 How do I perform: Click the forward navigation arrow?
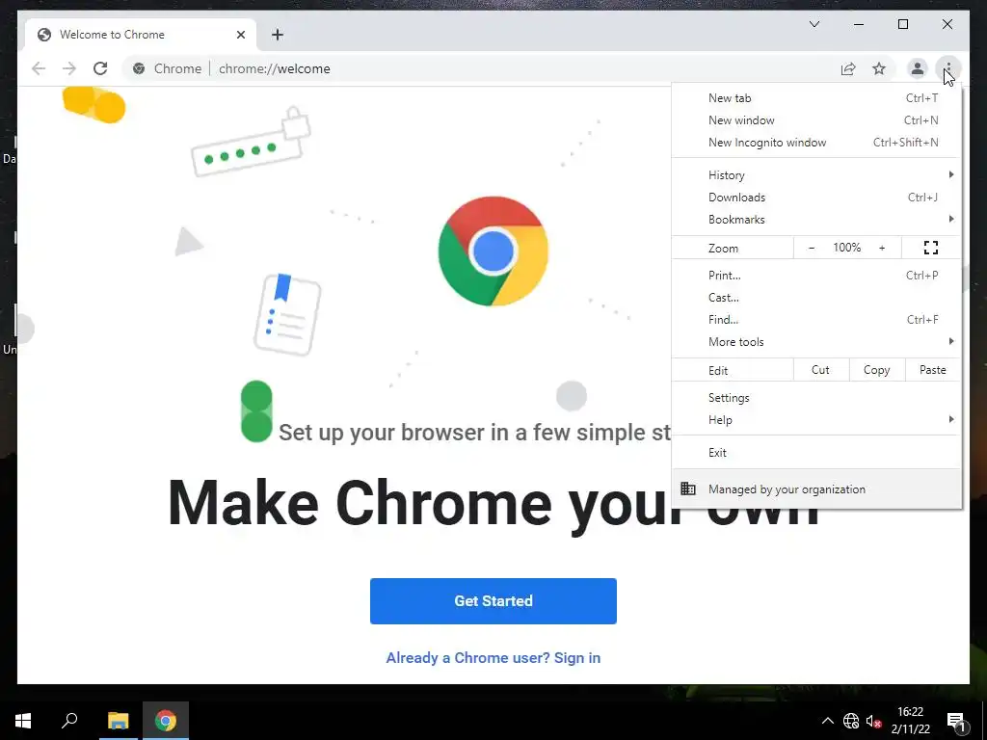(69, 68)
